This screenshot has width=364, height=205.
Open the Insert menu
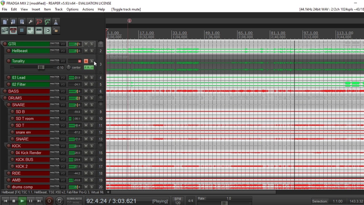36,9
